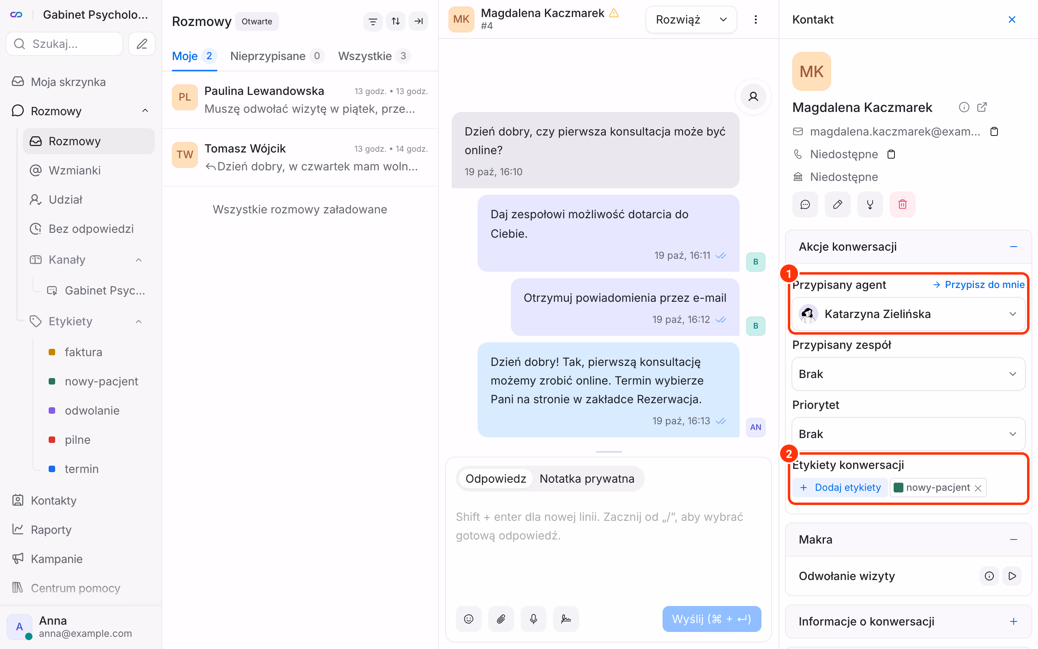Click the merge contact icon
Image resolution: width=1038 pixels, height=649 pixels.
coord(870,204)
